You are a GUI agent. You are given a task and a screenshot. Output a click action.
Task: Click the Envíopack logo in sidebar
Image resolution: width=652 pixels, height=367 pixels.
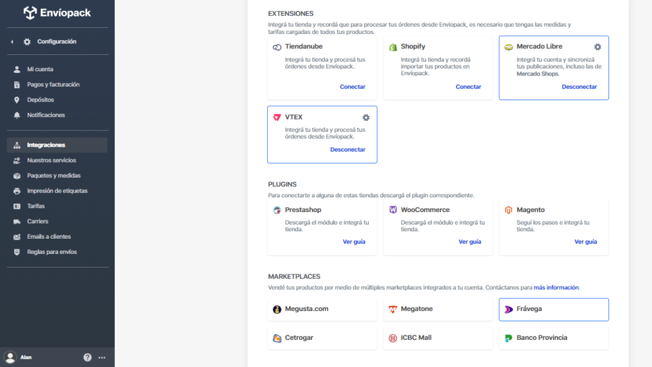[57, 13]
